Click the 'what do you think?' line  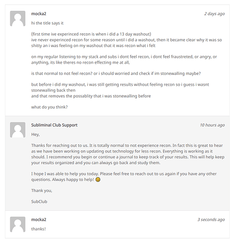49,107
